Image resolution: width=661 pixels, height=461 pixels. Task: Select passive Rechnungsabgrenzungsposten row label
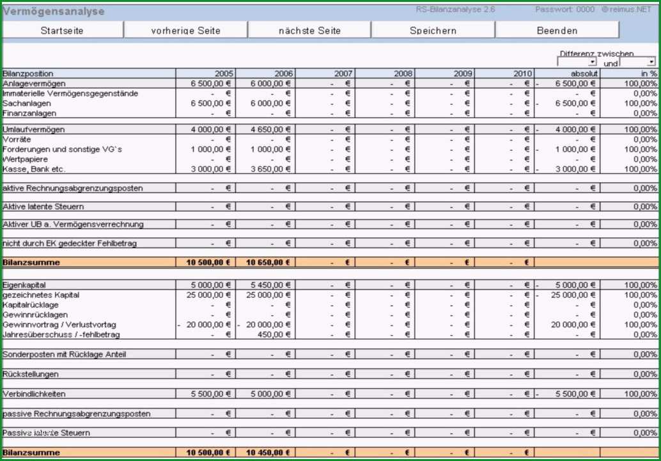[x=76, y=414]
